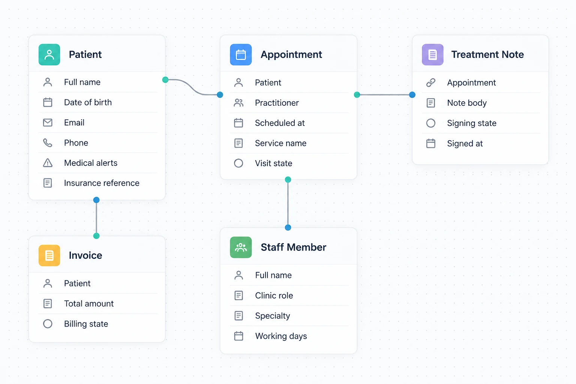Click the calendar icon beside Date of birth
Image resolution: width=576 pixels, height=384 pixels.
tap(48, 102)
